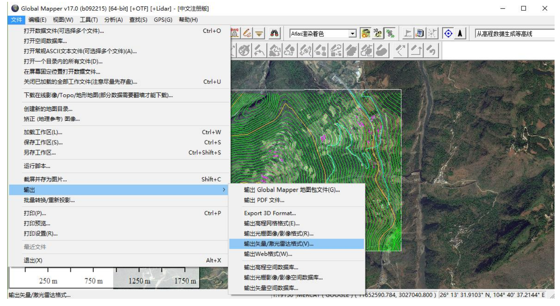Select 输出Web格式(W)...
This screenshot has width=560, height=306.
[x=297, y=254]
